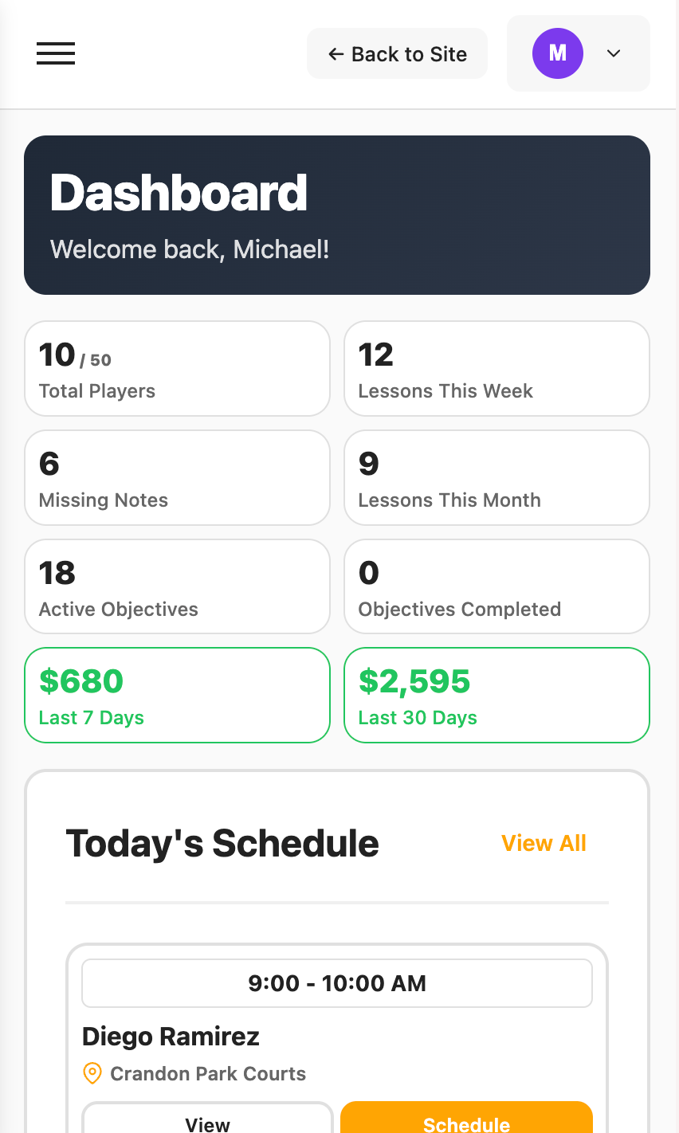This screenshot has width=679, height=1133.
Task: Select Diego Ramirez's name
Action: pyautogui.click(x=170, y=1036)
